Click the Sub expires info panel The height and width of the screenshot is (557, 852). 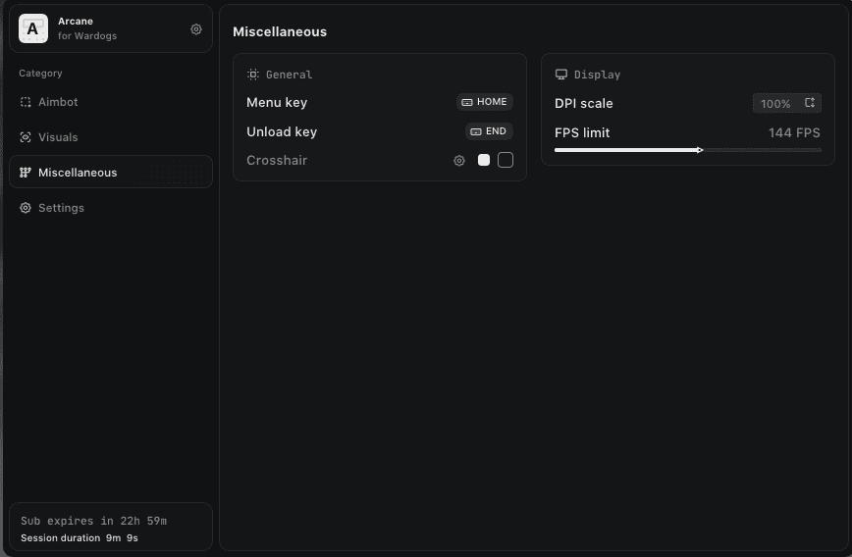pos(111,527)
